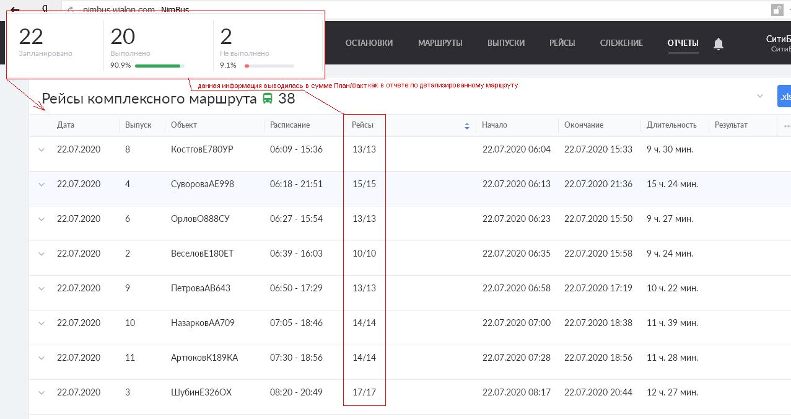
Task: Open the notifications bell
Action: pos(719,43)
